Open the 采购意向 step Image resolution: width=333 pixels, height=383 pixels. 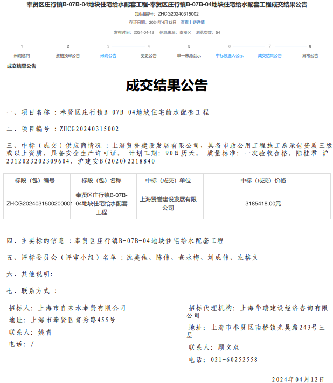(22, 55)
